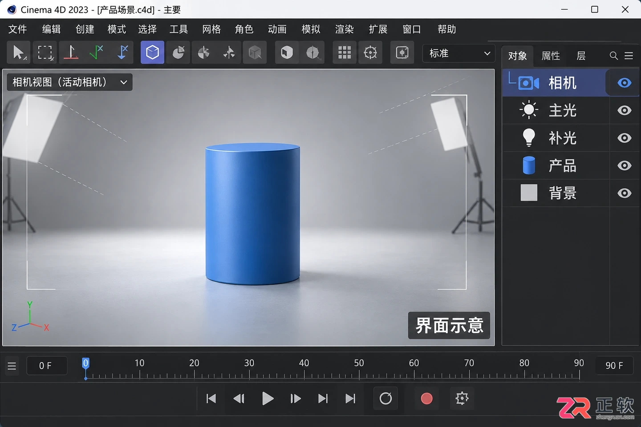Go to the next keyframe
This screenshot has height=427, width=641.
click(323, 399)
